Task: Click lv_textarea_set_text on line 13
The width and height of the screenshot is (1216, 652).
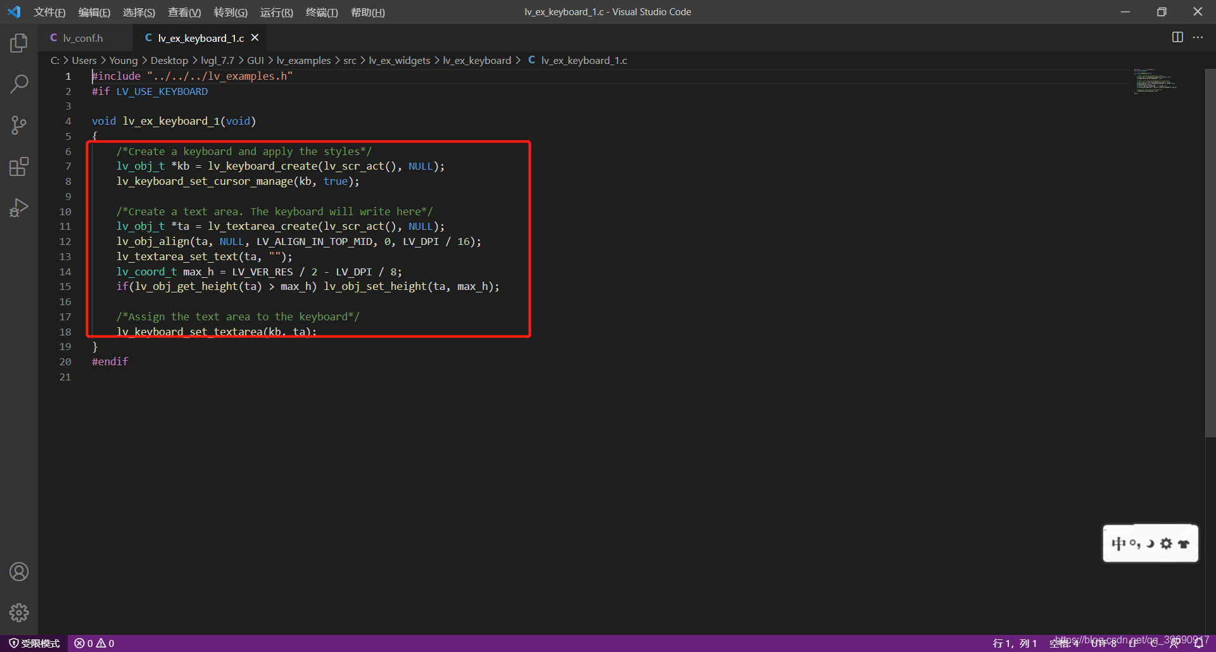Action: [x=177, y=256]
